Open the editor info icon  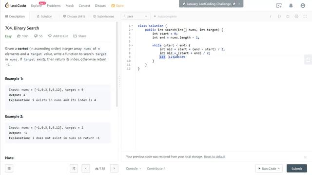click(x=271, y=17)
